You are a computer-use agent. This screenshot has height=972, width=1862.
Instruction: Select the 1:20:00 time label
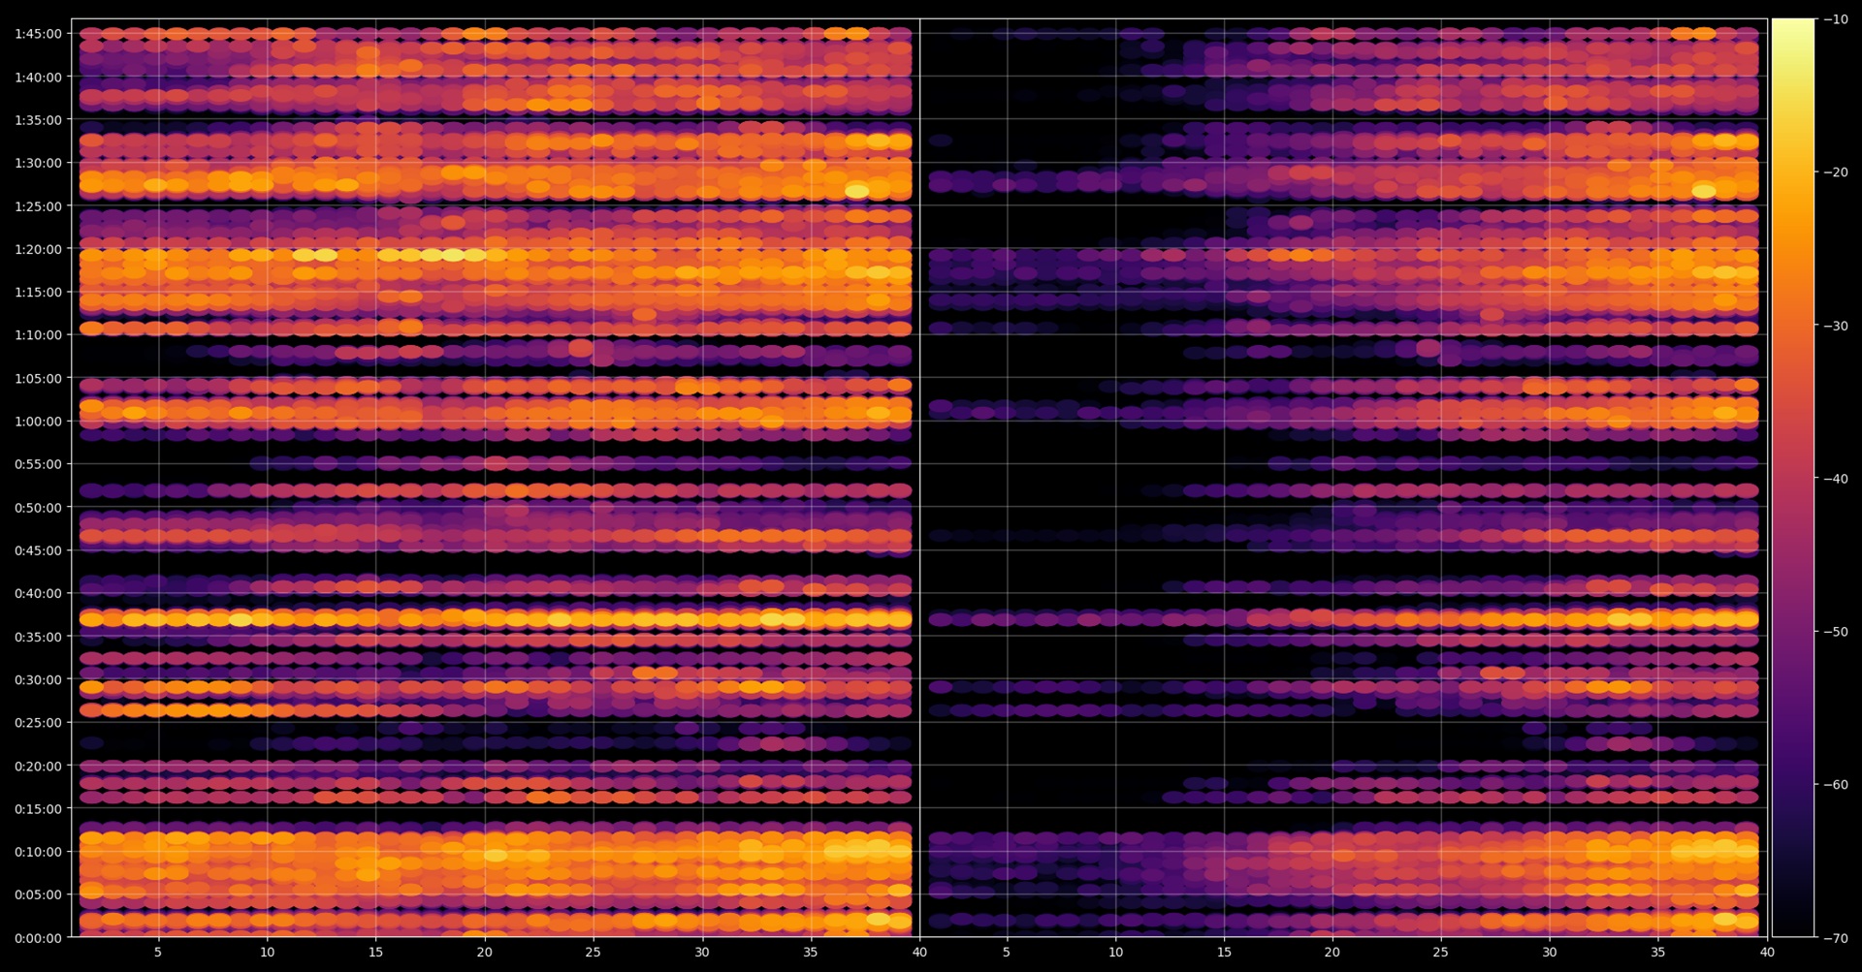(38, 249)
